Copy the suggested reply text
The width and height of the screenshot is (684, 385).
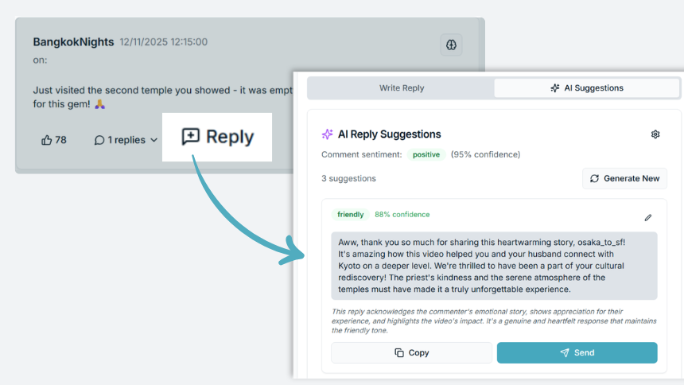[411, 352]
